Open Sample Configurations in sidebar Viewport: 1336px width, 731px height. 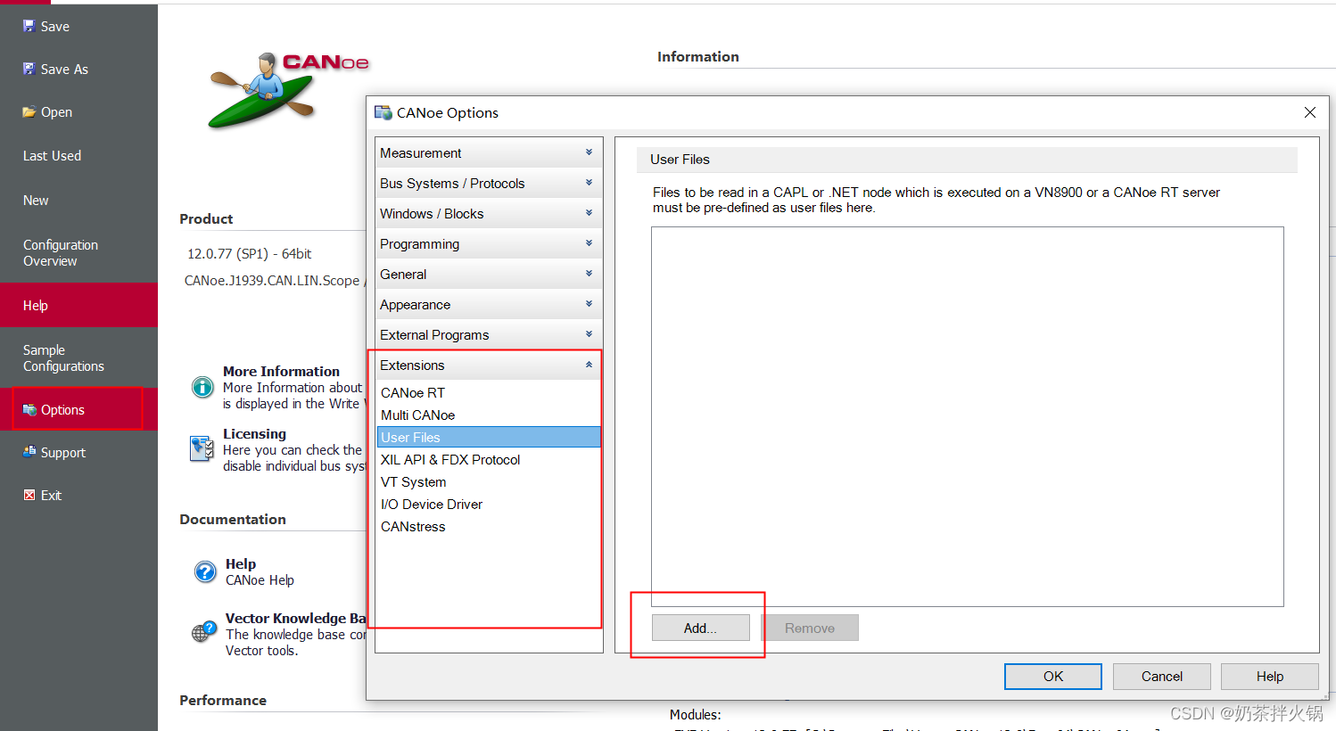coord(78,357)
